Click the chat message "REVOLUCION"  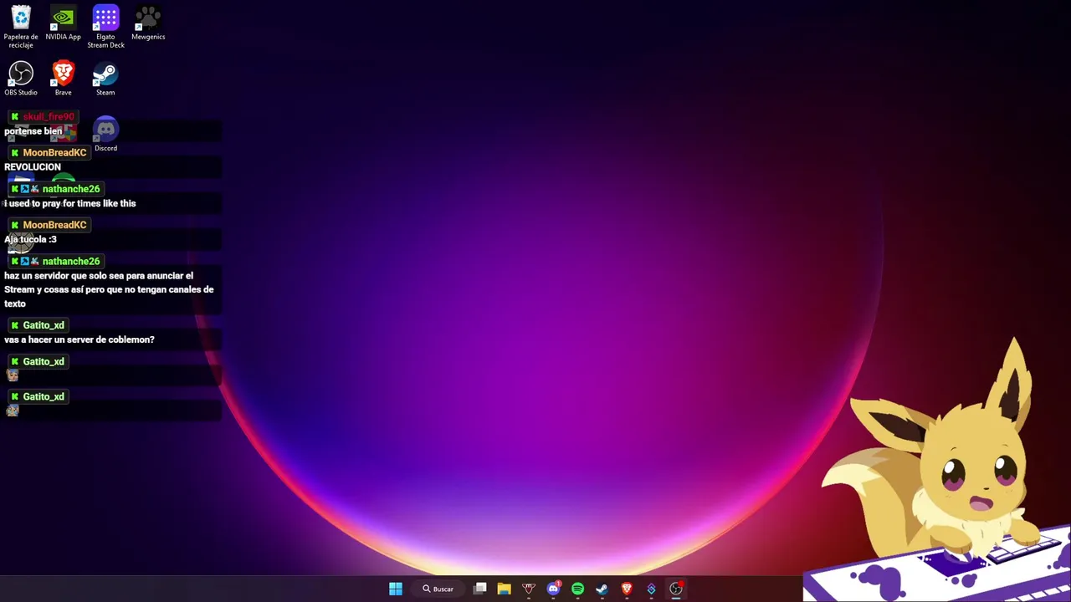click(33, 167)
